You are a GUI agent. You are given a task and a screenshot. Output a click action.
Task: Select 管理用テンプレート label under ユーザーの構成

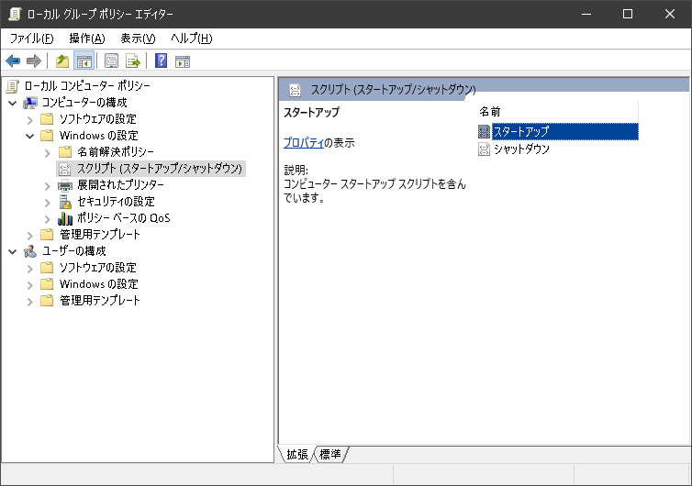(x=100, y=301)
